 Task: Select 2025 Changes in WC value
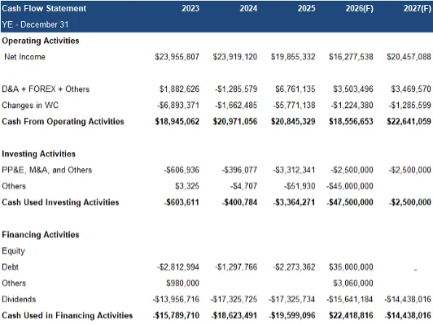tap(294, 106)
